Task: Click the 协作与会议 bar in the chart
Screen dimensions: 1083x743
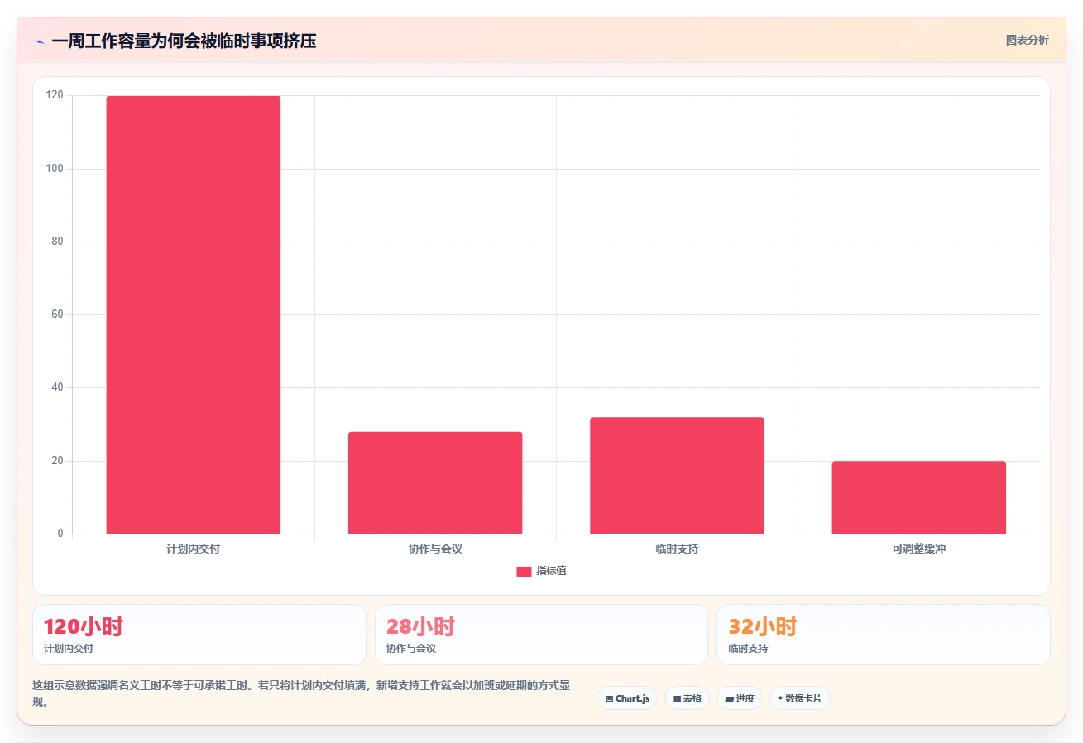Action: (x=435, y=482)
